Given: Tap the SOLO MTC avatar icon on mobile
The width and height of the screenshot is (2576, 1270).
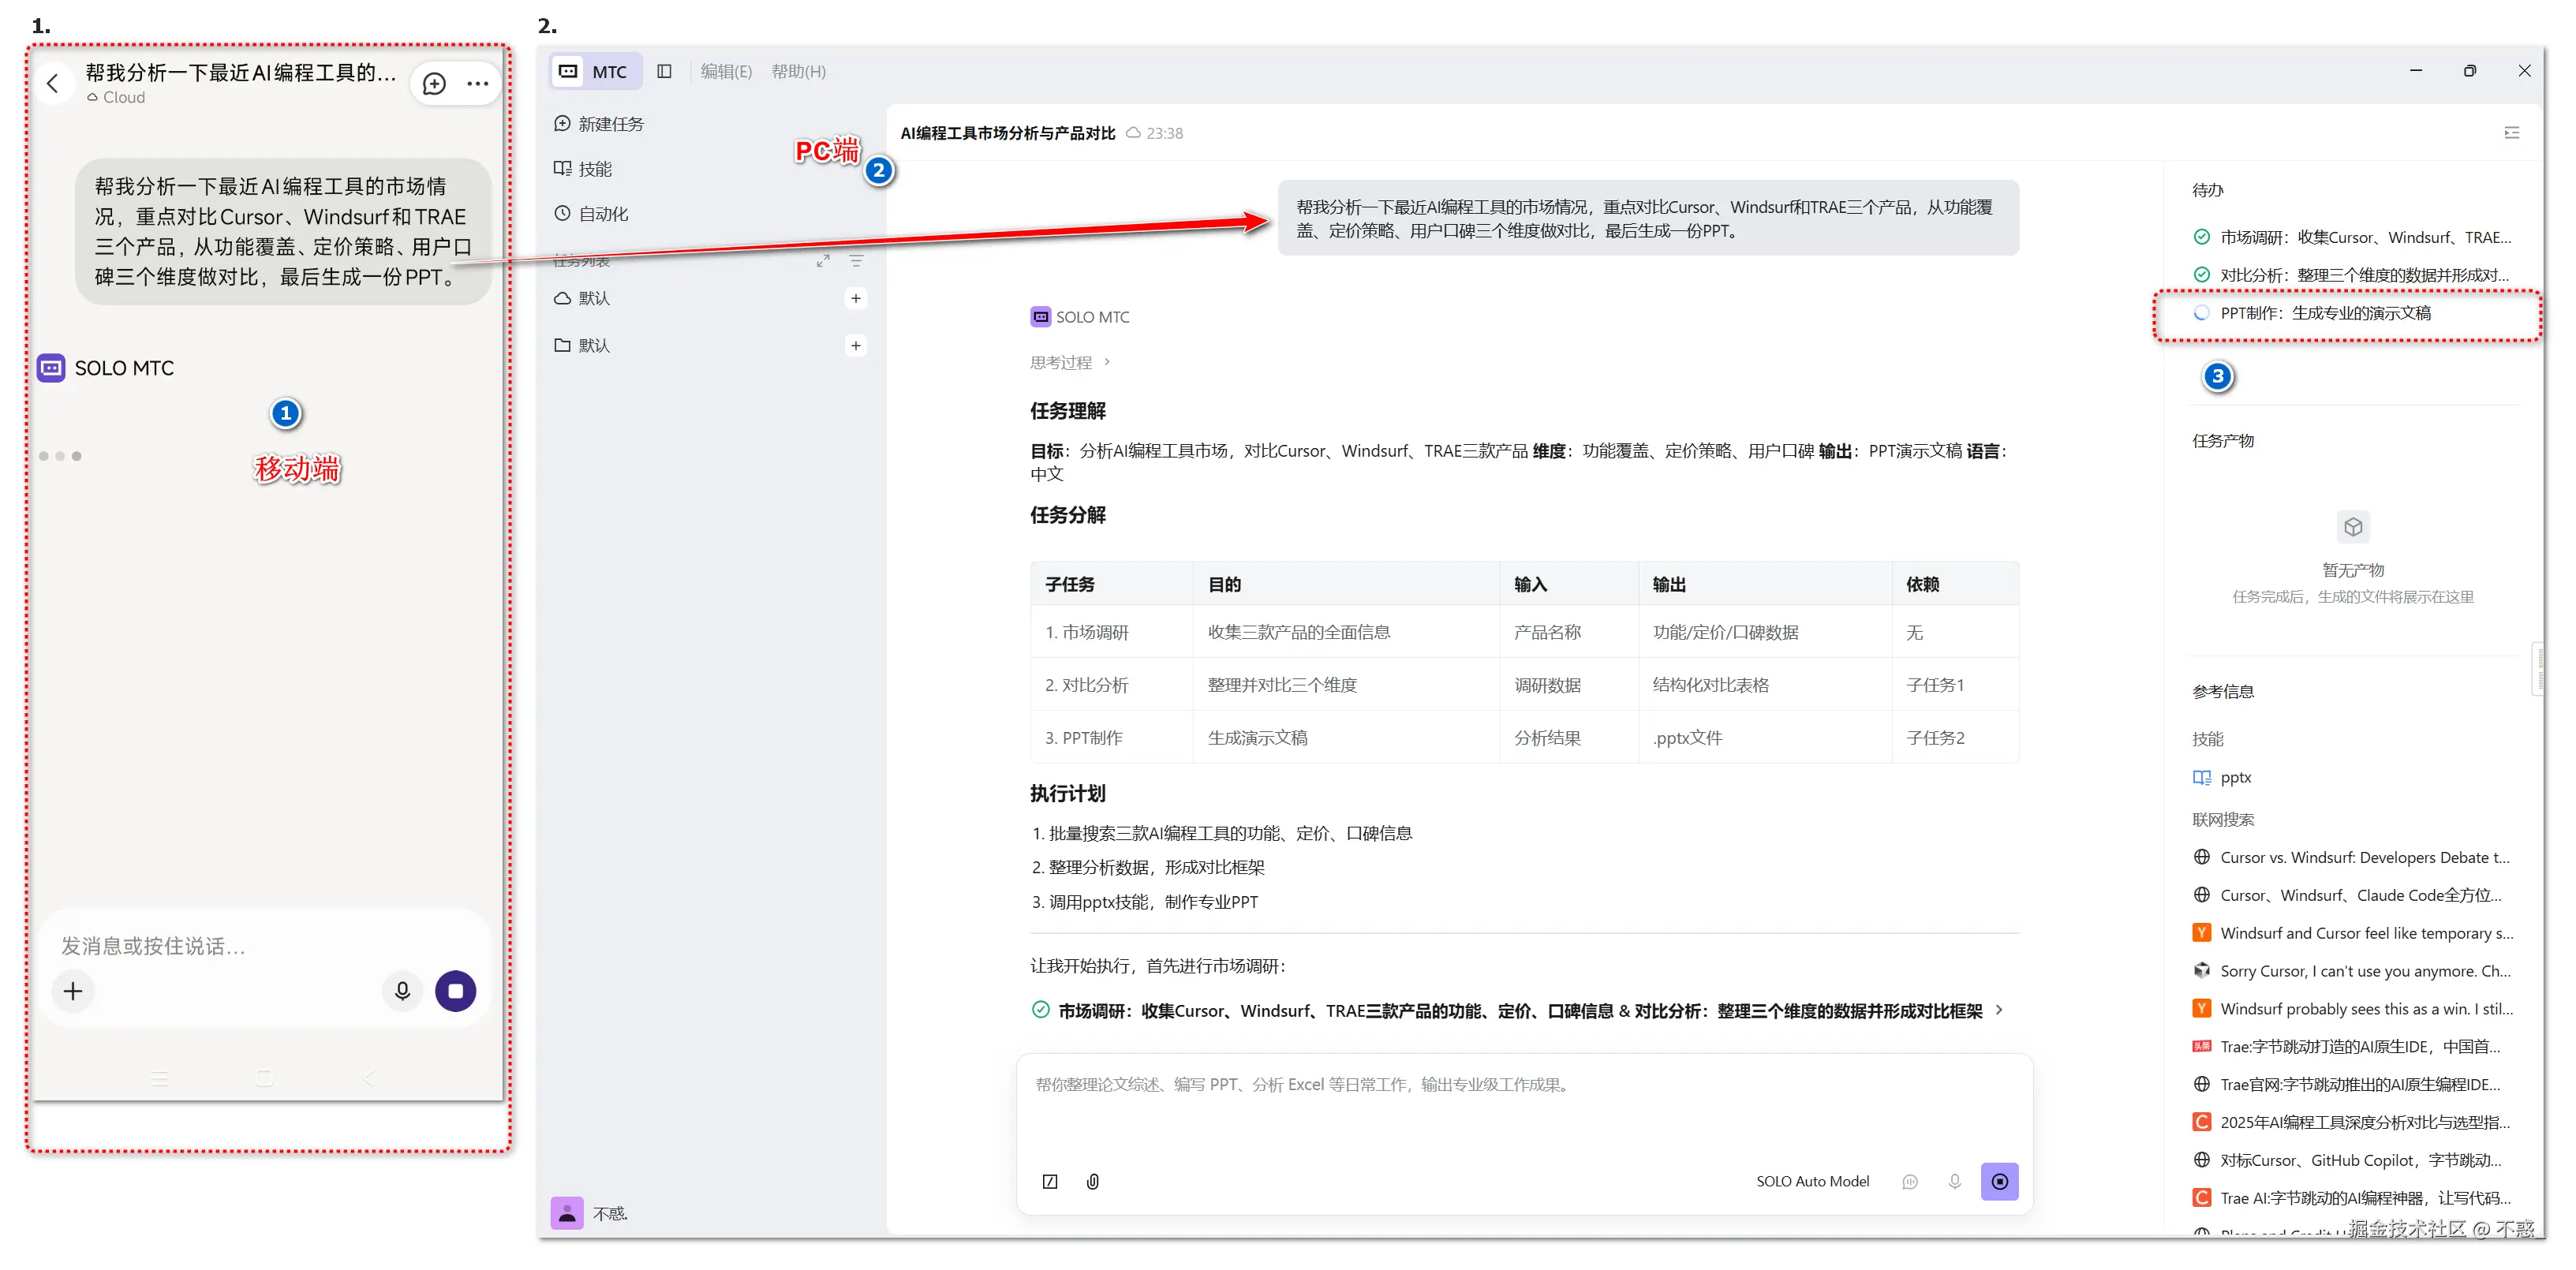Looking at the screenshot, I should pos(51,368).
